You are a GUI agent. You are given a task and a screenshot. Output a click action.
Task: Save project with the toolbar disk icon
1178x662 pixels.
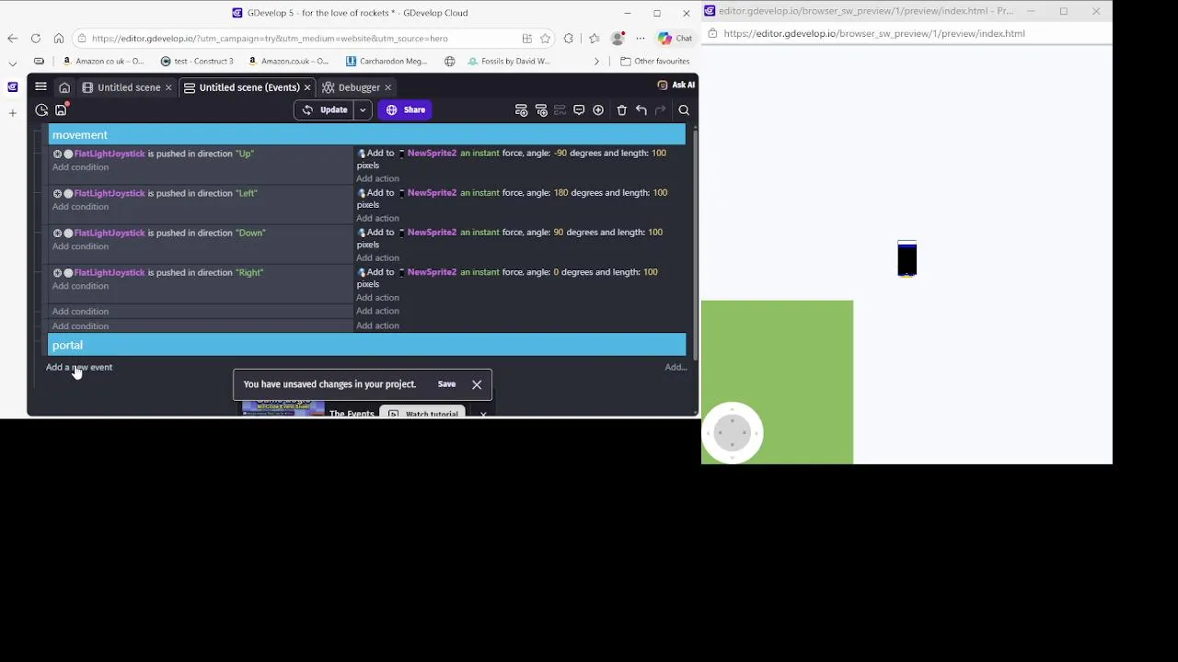click(62, 110)
